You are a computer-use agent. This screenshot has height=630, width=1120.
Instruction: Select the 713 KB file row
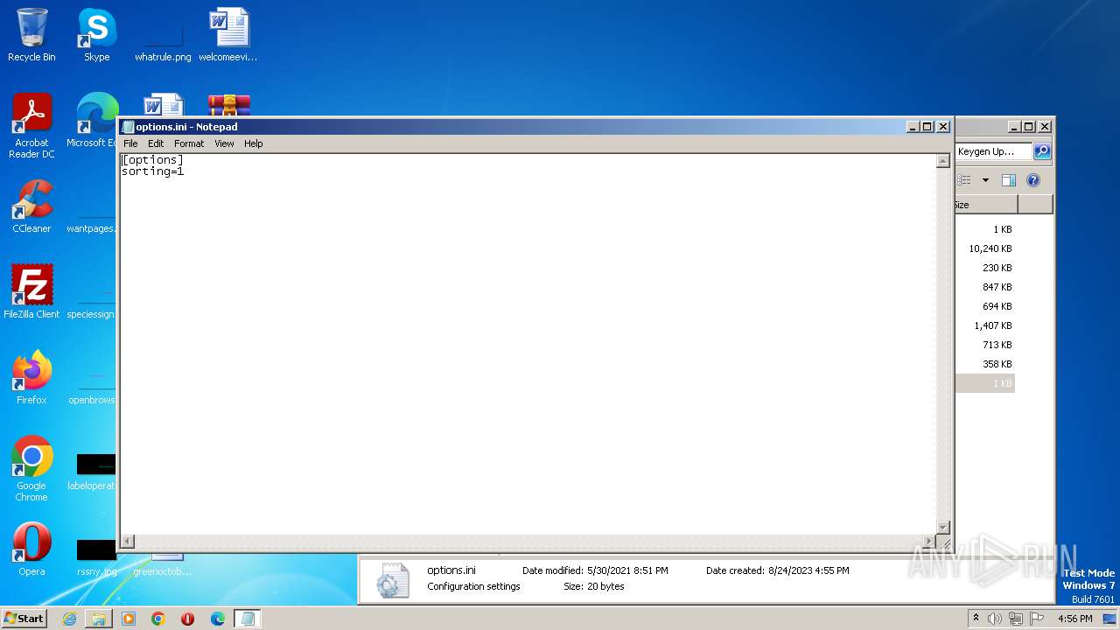(x=985, y=345)
